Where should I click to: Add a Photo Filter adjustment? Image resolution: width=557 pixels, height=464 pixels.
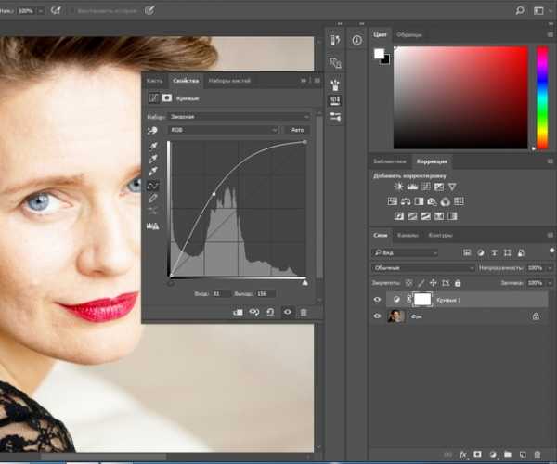pyautogui.click(x=432, y=201)
